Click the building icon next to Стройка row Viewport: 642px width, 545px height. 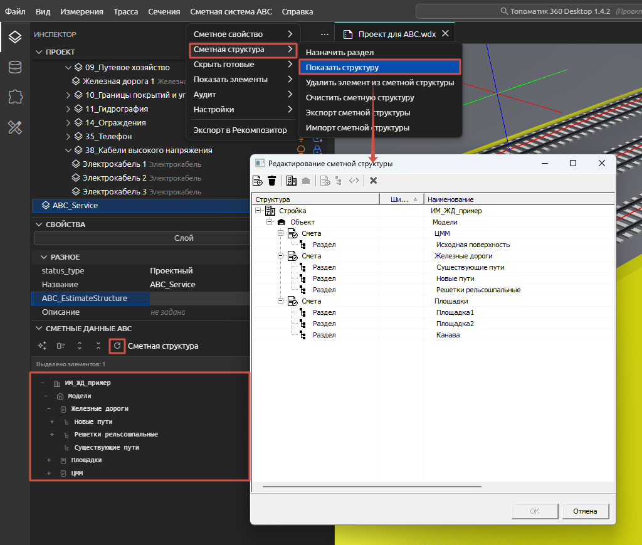[x=270, y=211]
